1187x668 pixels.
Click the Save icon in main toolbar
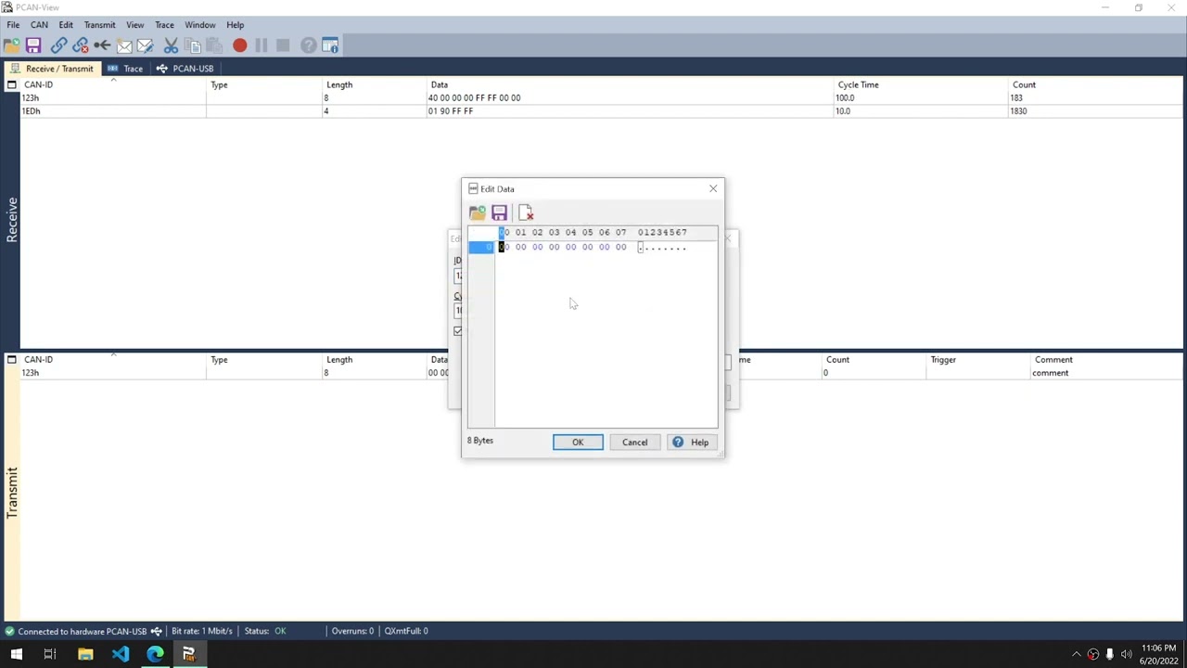(x=33, y=45)
